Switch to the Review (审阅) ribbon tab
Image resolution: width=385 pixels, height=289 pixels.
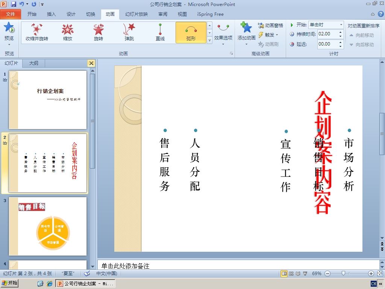click(x=163, y=14)
